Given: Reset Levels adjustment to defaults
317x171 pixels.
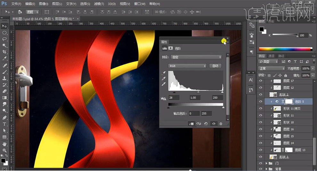Looking at the screenshot, I should (x=205, y=123).
